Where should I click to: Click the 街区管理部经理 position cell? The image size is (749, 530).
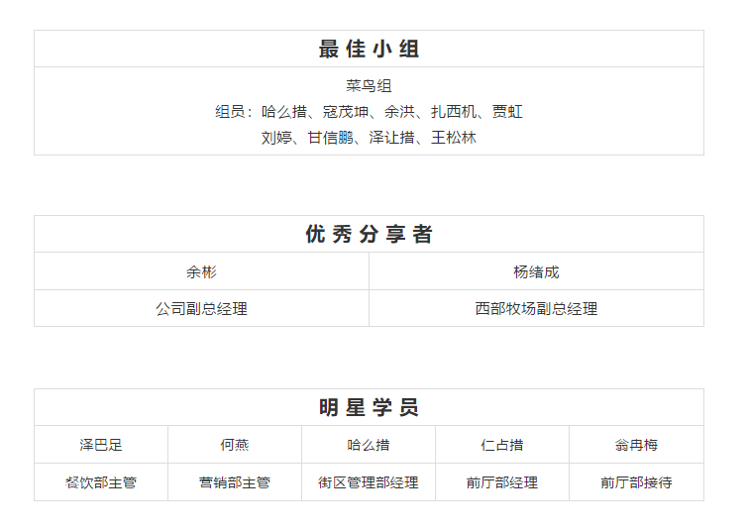click(x=369, y=482)
